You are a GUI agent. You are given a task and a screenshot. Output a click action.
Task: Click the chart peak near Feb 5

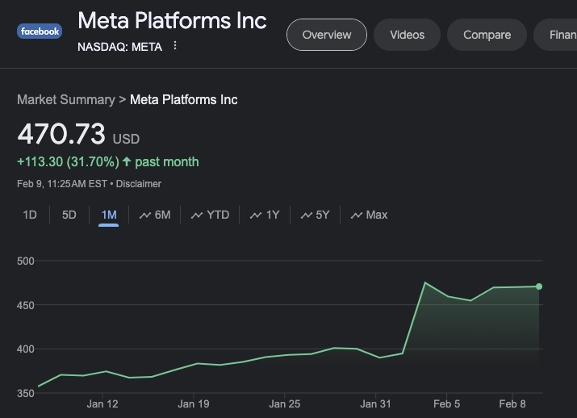pos(425,282)
